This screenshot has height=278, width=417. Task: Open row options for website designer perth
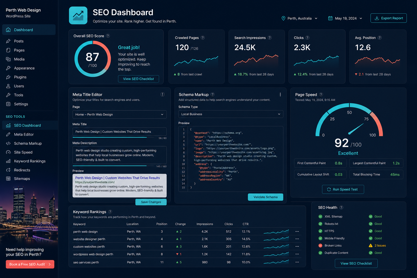click(297, 239)
